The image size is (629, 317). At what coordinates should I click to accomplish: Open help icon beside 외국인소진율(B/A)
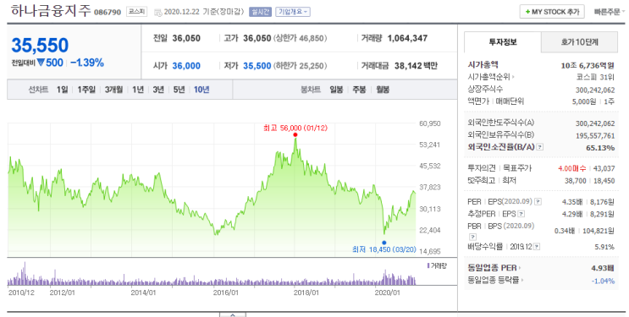(540, 147)
